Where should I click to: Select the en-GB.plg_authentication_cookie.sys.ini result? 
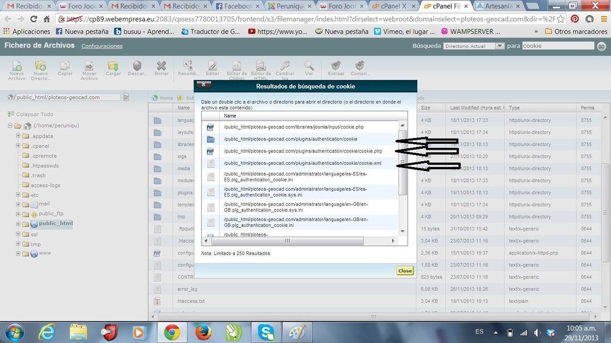(x=300, y=207)
